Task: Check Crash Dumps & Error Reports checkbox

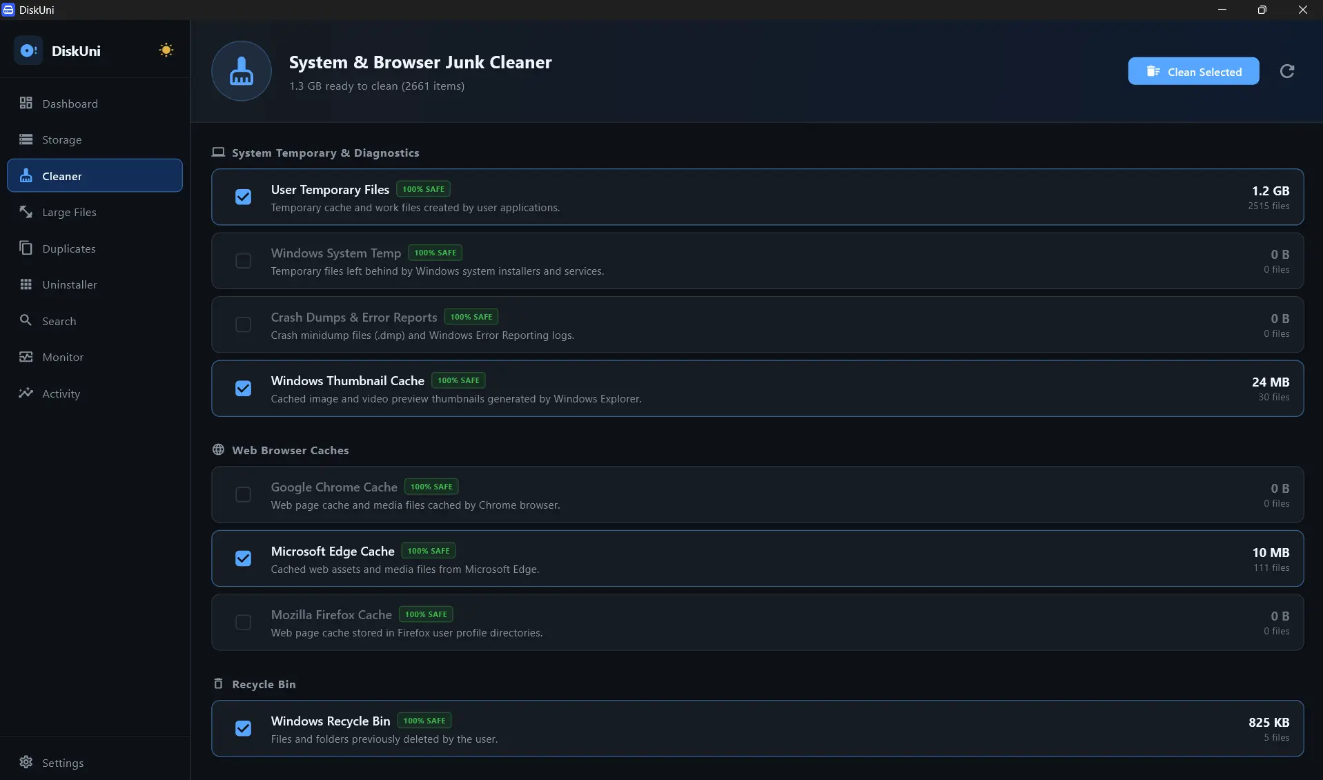Action: [x=243, y=324]
